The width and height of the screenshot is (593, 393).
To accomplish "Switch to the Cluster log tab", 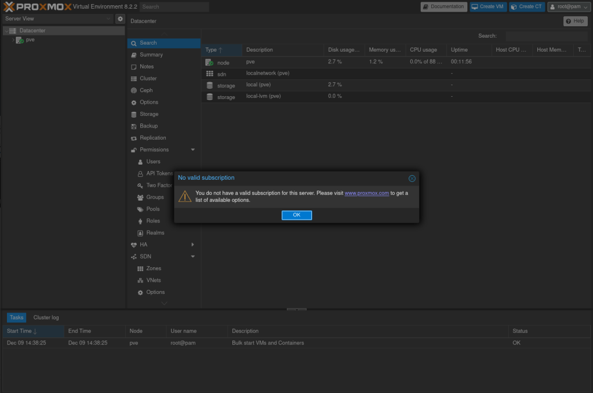I will [46, 318].
